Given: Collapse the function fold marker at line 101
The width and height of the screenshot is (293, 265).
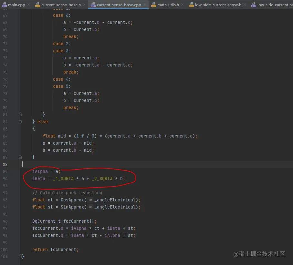Looking at the screenshot, I should point(20,257).
